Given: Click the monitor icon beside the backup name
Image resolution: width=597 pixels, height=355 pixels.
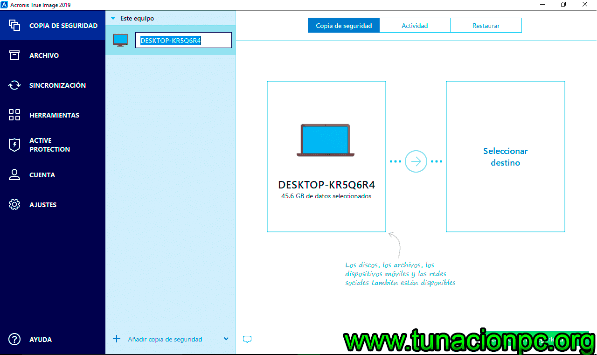Looking at the screenshot, I should [120, 40].
